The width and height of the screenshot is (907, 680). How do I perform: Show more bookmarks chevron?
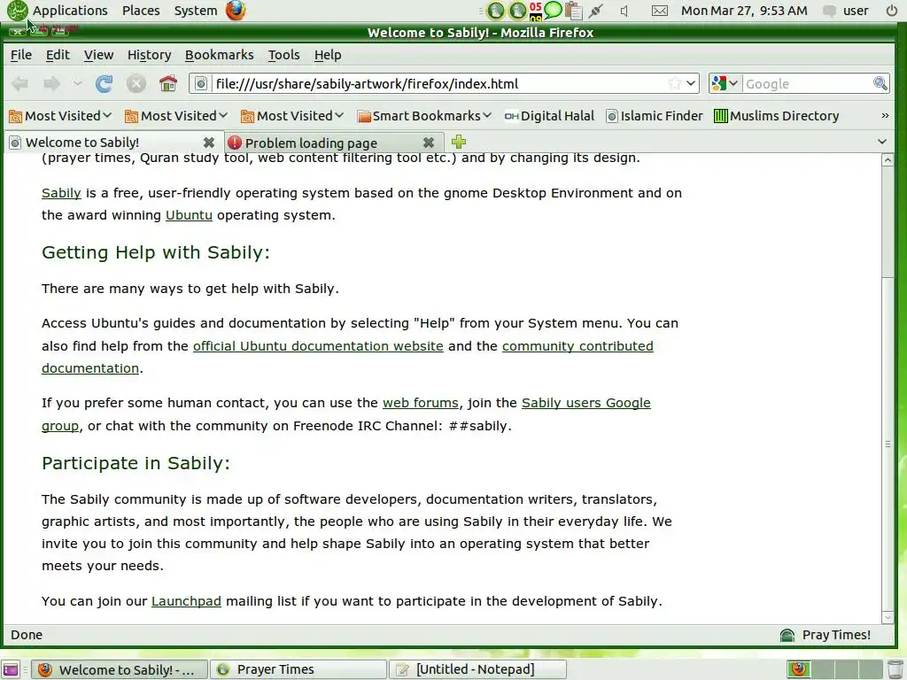click(885, 116)
